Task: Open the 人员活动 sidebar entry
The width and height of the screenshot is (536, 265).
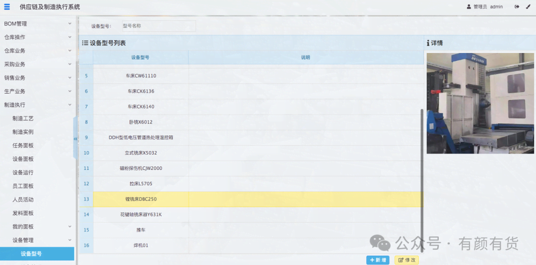Action: pos(23,200)
